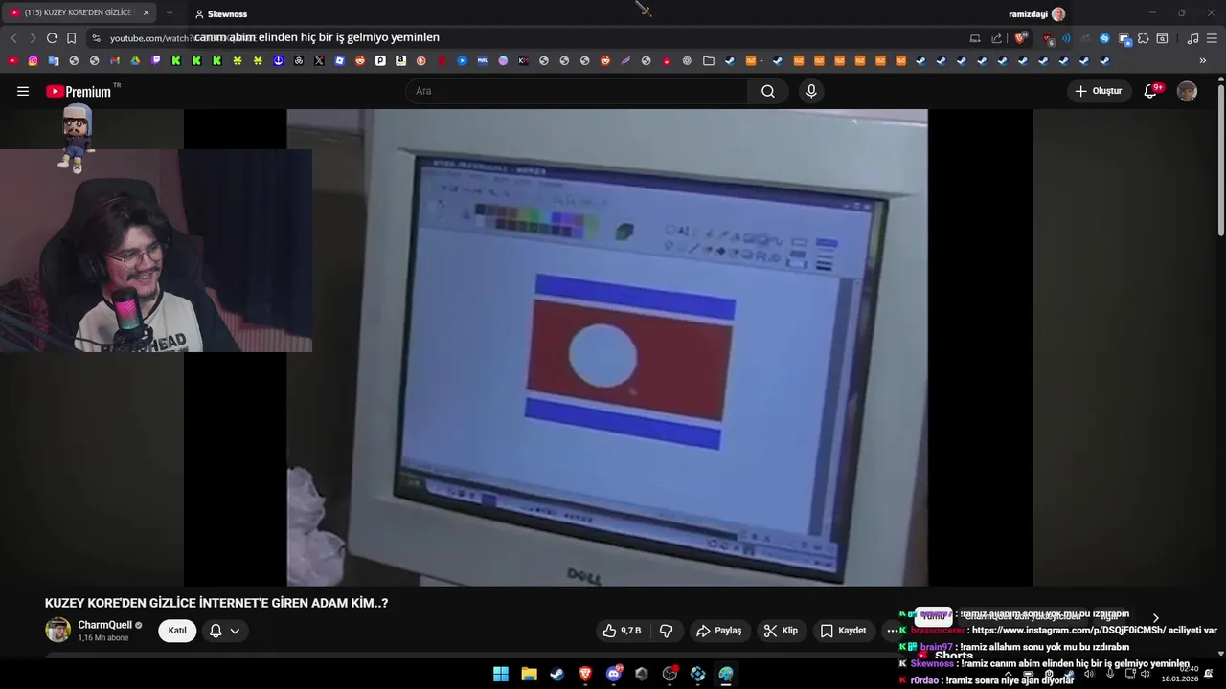1226x689 pixels.
Task: Open File Explorer from taskbar
Action: coord(529,674)
